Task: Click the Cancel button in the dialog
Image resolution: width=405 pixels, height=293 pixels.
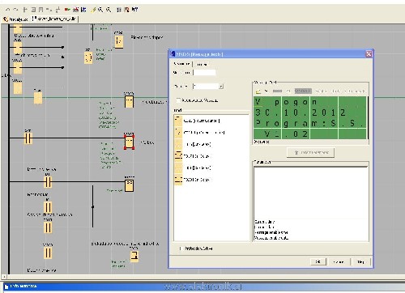Action: tap(339, 261)
